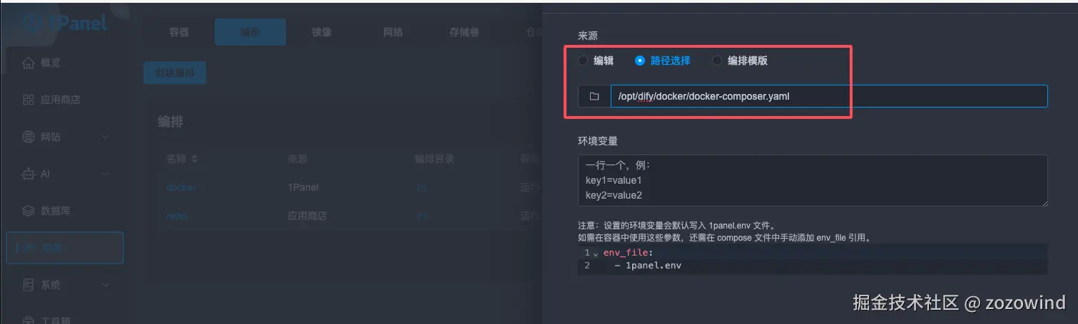Open the folder icon in docker row
This screenshot has height=324, width=1078.
coord(422,188)
